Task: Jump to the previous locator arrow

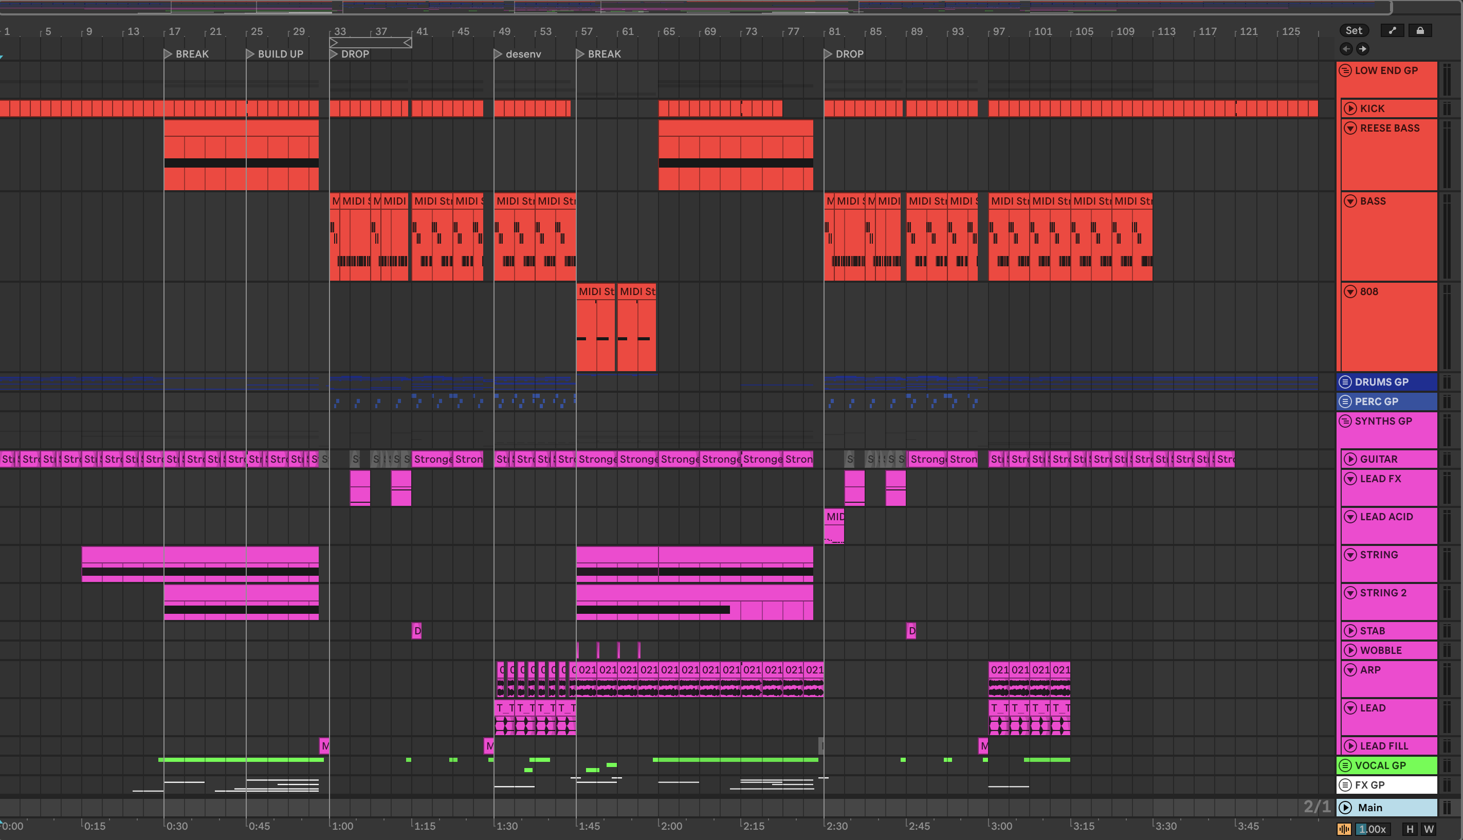Action: click(1346, 49)
